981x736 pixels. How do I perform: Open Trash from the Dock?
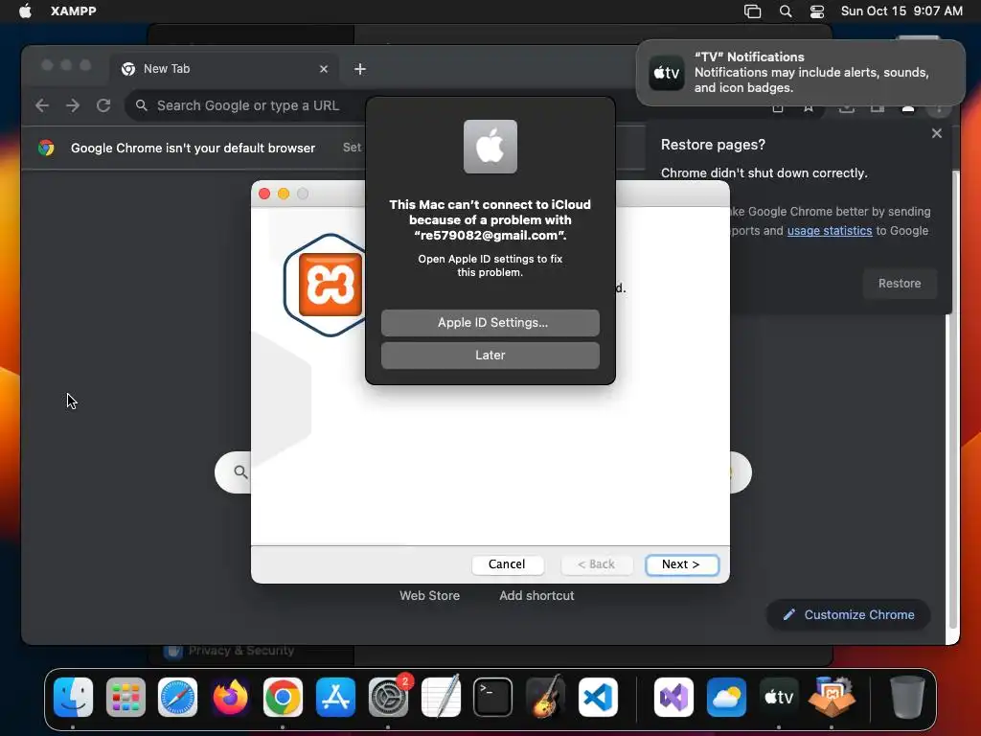pos(906,698)
